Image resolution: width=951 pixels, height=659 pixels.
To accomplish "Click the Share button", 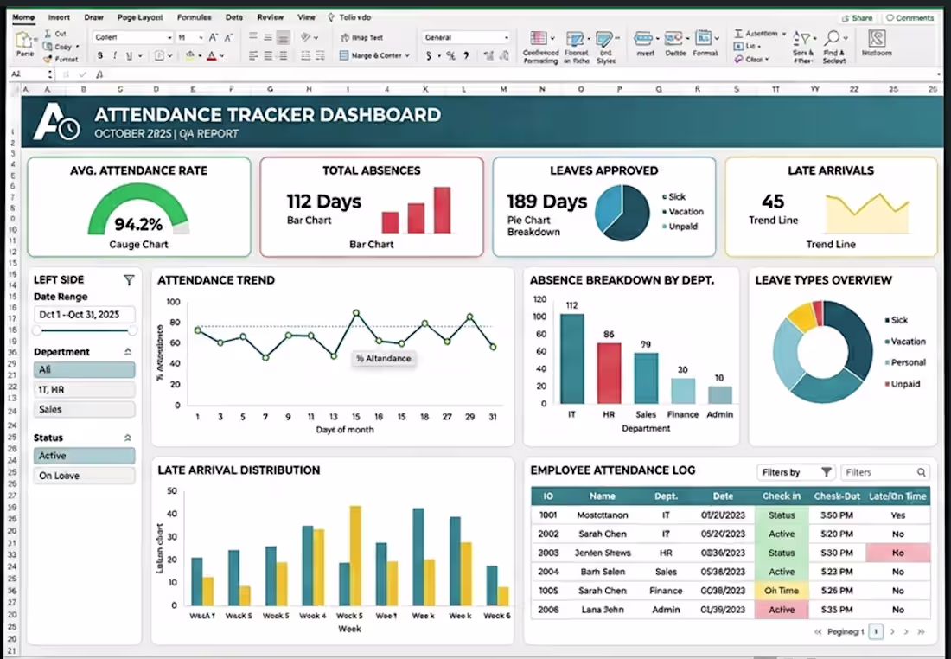I will (857, 17).
